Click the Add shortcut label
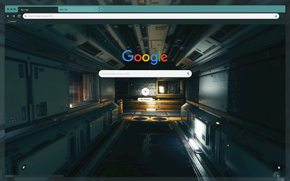The width and height of the screenshot is (290, 181). point(145,100)
